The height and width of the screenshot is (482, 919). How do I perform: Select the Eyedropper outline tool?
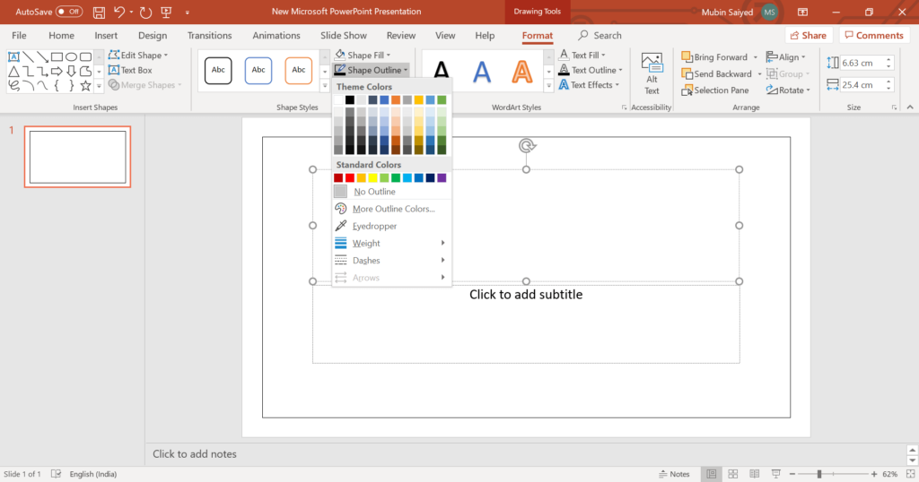[374, 226]
